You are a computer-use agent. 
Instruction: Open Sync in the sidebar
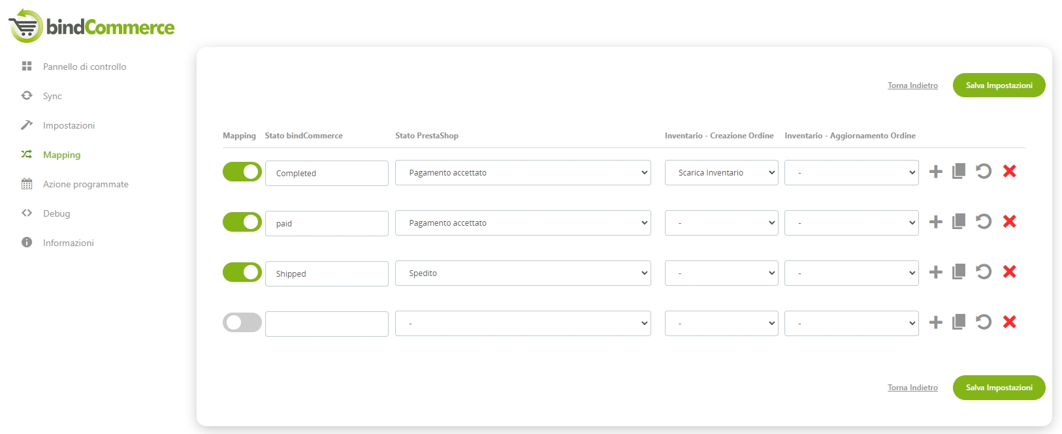[52, 96]
